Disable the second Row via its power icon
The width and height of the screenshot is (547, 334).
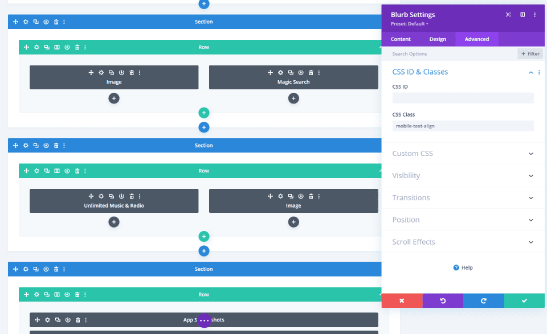67,171
